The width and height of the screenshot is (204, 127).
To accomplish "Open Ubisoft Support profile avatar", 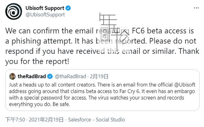I will [x=14, y=11].
